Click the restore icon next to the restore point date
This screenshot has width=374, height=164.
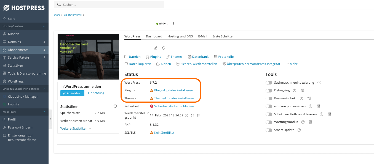(193, 115)
